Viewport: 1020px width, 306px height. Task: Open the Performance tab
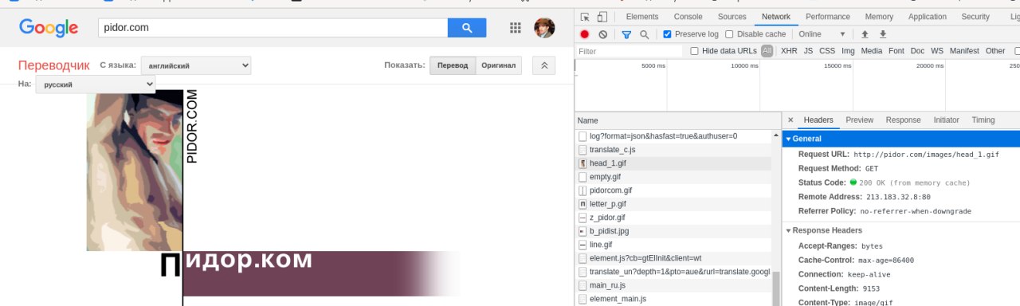click(828, 17)
